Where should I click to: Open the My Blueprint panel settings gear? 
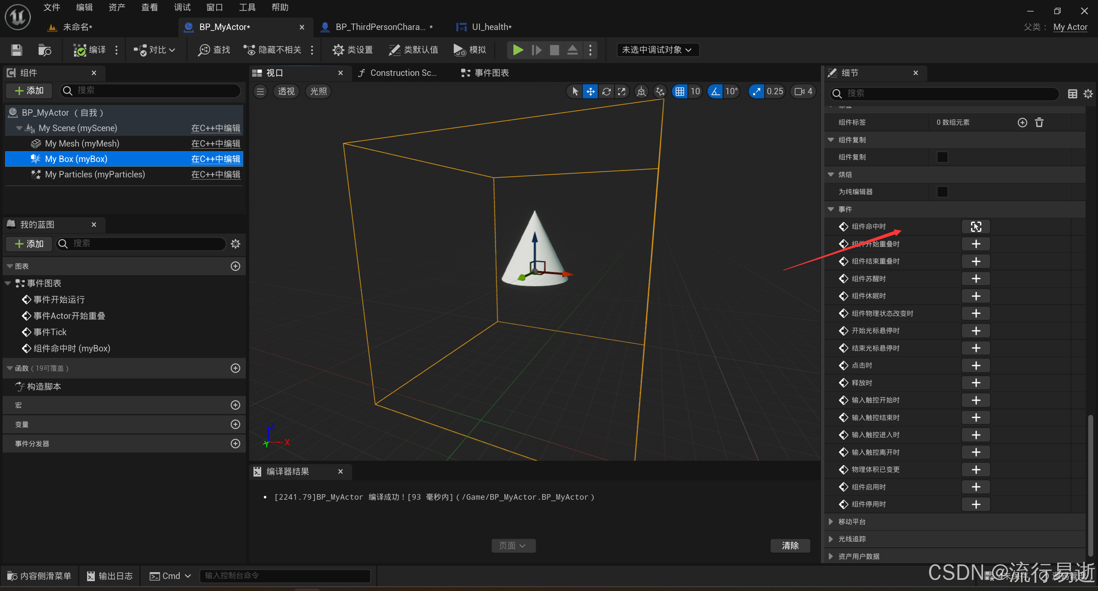pos(235,244)
